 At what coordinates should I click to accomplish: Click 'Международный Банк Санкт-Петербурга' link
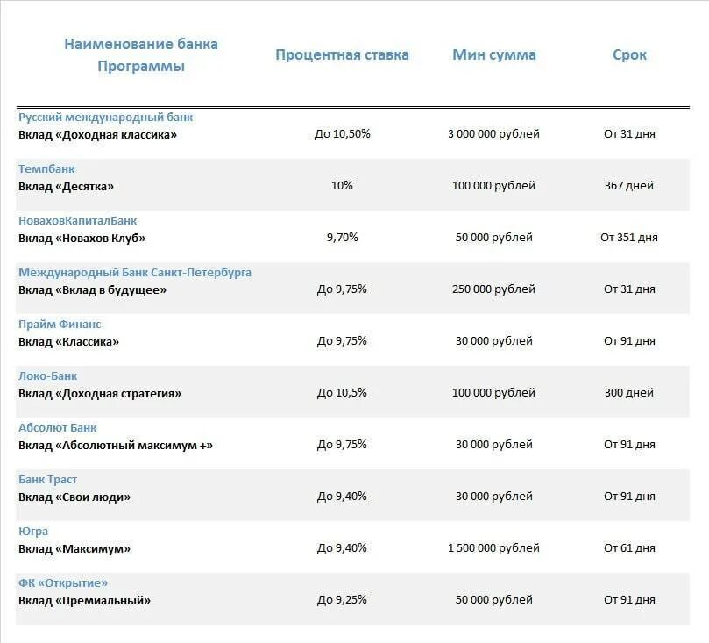pos(135,272)
